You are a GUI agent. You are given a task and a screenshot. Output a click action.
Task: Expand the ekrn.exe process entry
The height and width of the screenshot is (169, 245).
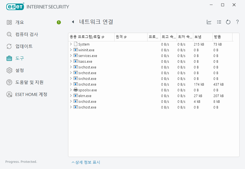[71, 96]
